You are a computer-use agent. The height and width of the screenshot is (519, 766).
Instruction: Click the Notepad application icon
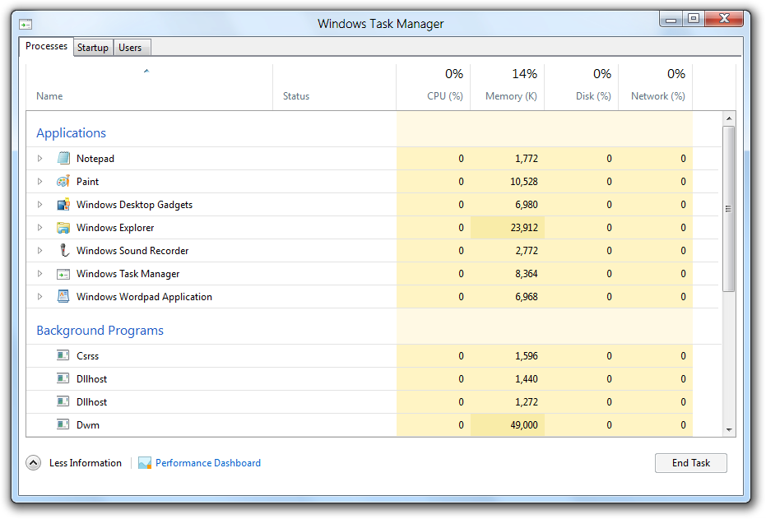click(63, 158)
